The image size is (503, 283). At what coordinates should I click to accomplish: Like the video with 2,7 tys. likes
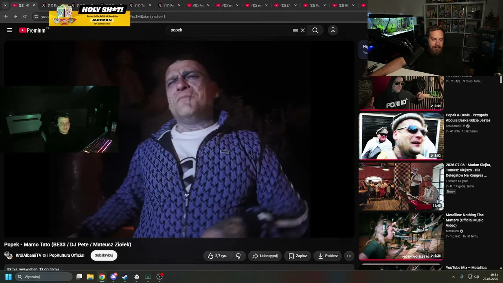(x=217, y=256)
